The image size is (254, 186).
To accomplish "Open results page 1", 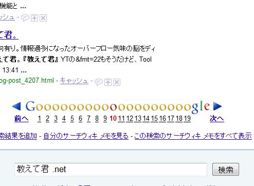I will (x=39, y=119).
